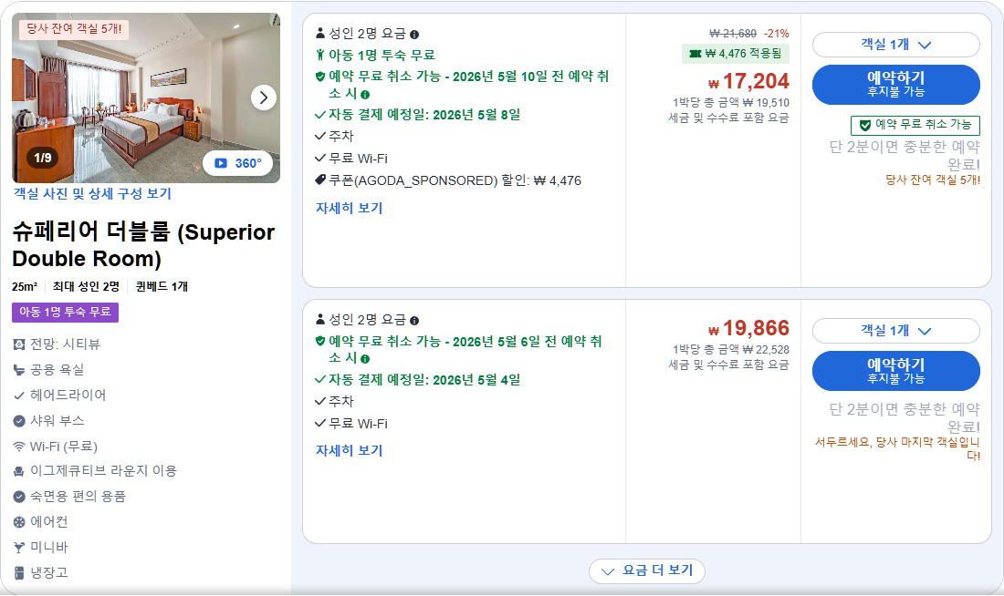Expand the first 객실 1개 dropdown
Image resolution: width=1004 pixels, height=596 pixels.
[895, 44]
